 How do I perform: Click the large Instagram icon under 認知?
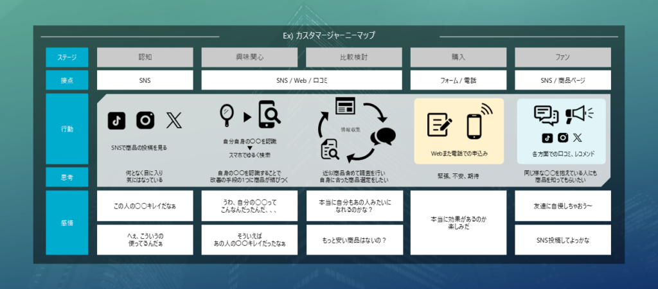tap(145, 120)
